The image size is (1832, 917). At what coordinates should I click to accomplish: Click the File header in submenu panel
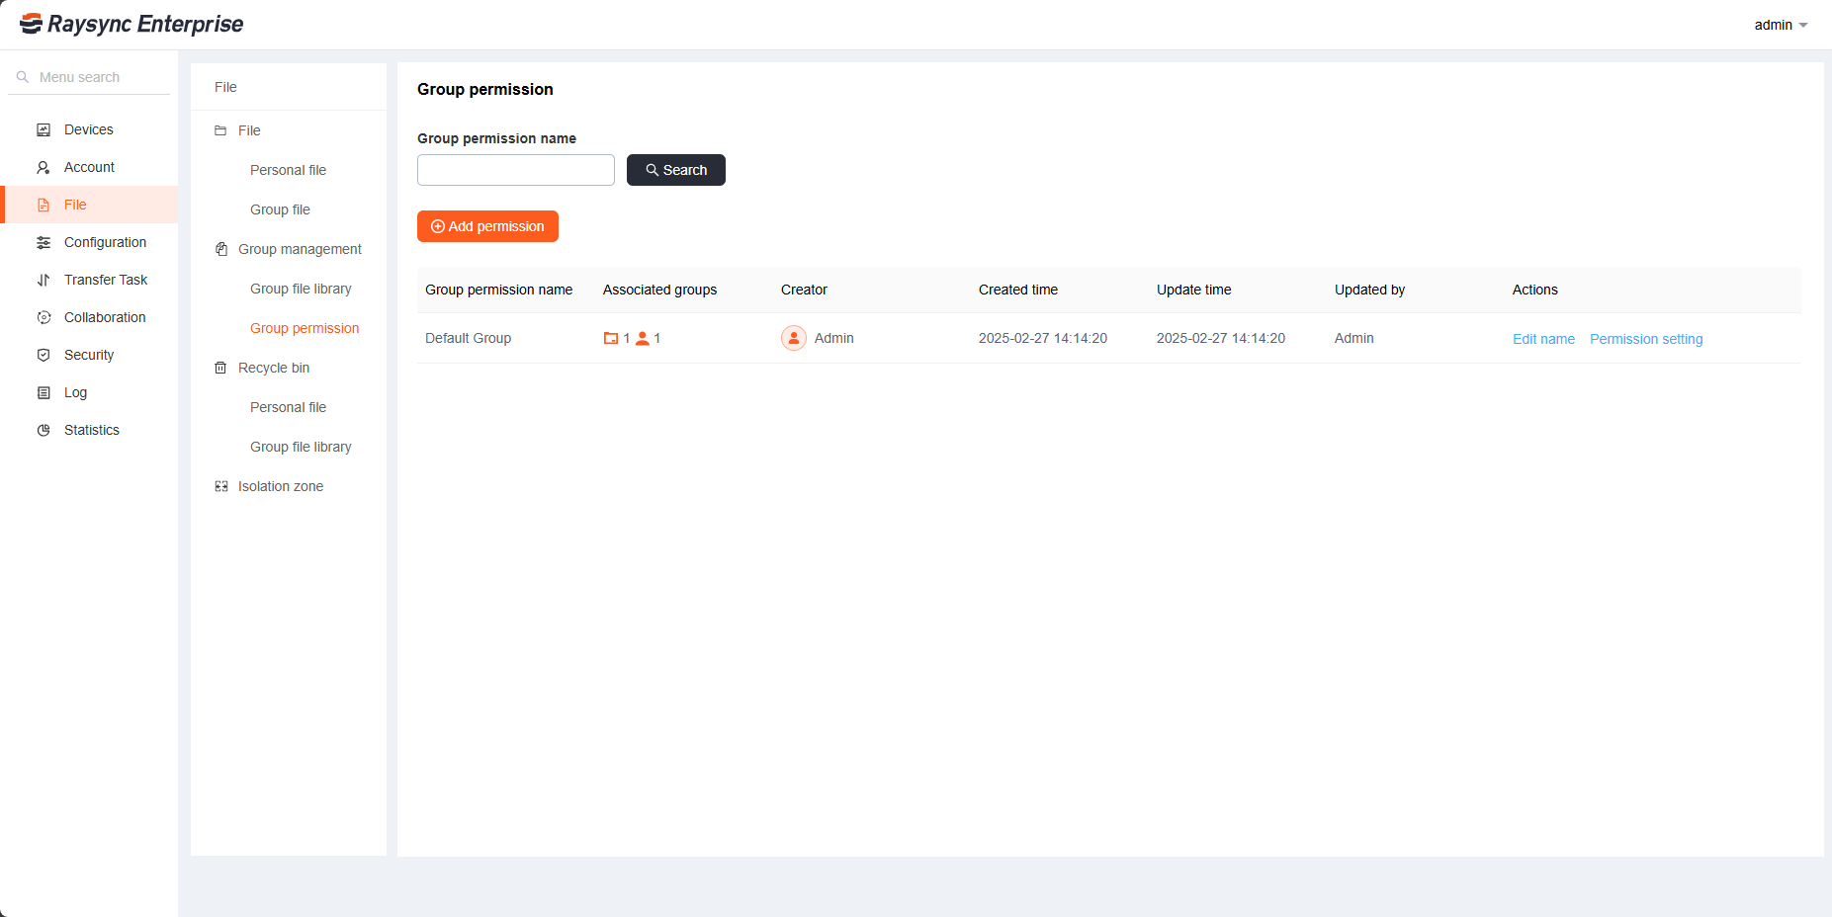point(225,87)
